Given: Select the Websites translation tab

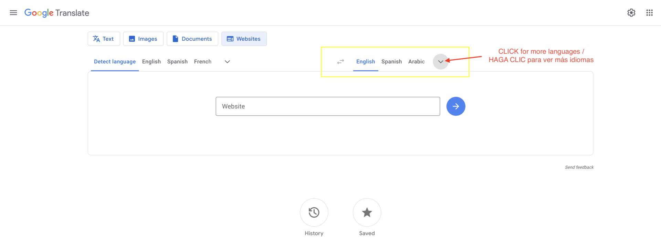Looking at the screenshot, I should pos(244,39).
